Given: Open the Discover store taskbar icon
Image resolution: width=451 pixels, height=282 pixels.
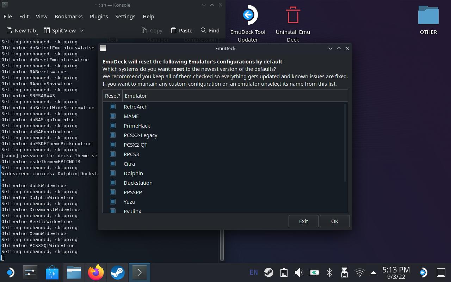Looking at the screenshot, I should tap(52, 272).
